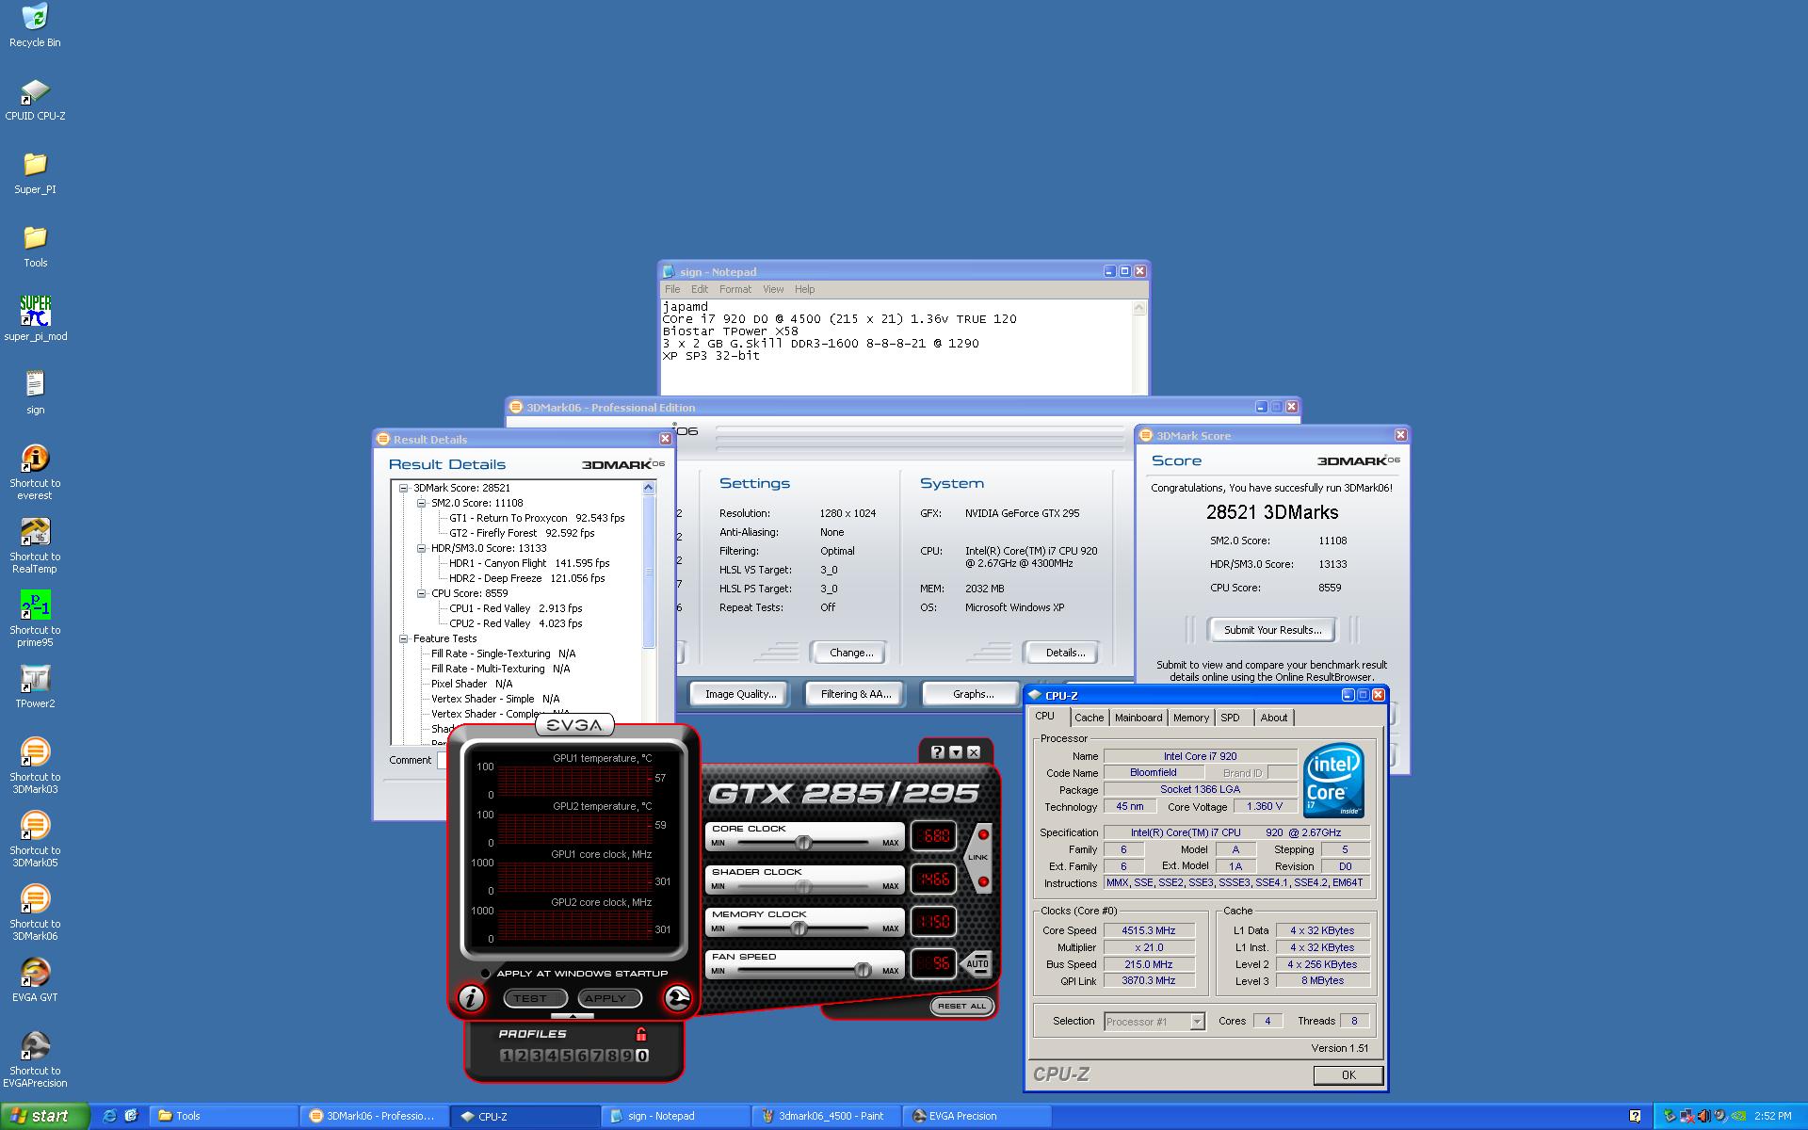Select EVGA profile slot 0
This screenshot has height=1130, width=1808.
coord(642,1056)
